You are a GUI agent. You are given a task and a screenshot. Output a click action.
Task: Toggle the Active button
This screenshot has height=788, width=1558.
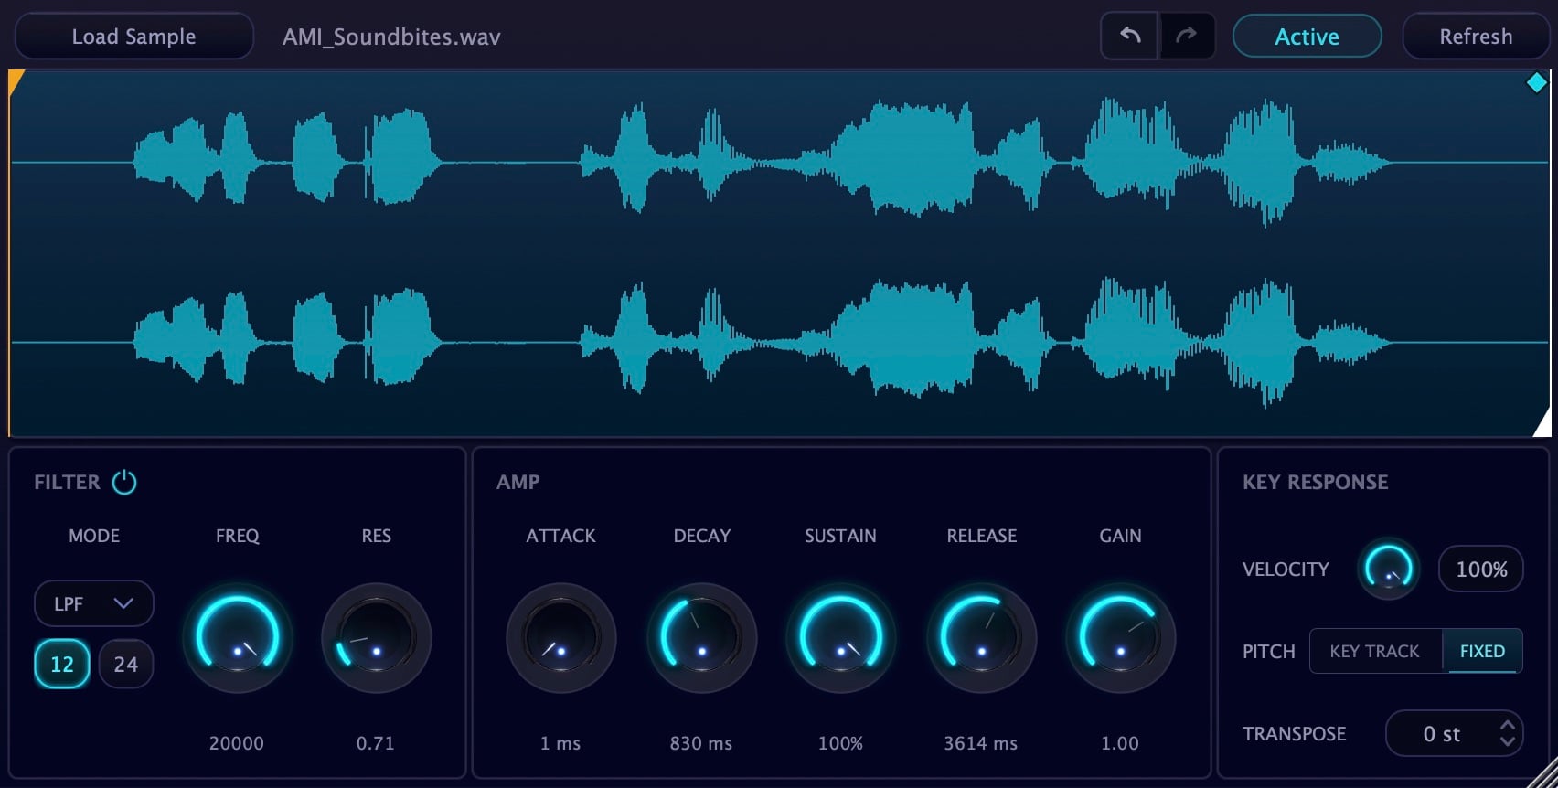(1307, 37)
